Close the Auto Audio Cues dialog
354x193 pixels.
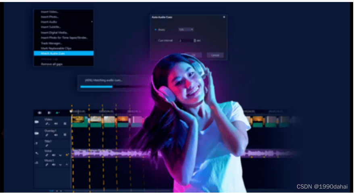tap(224, 17)
